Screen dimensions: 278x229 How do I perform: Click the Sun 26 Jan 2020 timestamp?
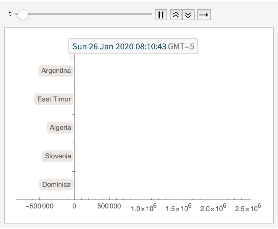tap(118, 46)
